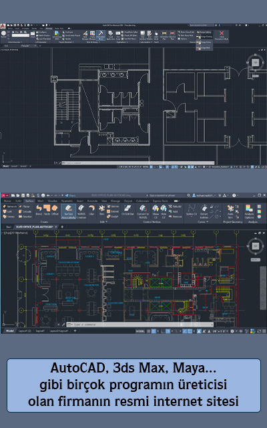Select the Revolve surface tool
Viewport: 267px width, 428px height.
pos(25,217)
